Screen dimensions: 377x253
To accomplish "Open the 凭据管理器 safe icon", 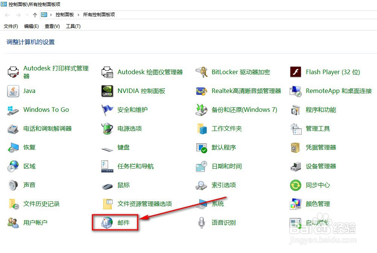I will tap(296, 148).
